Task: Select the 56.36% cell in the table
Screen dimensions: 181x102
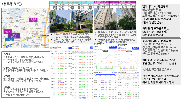Action: pyautogui.click(x=79, y=5)
